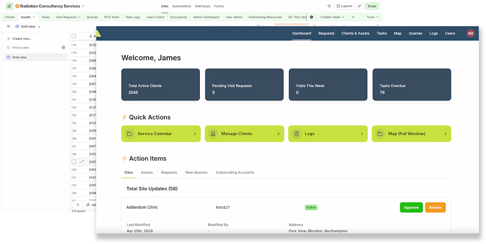
Task: Open the base history clock icon
Action: (329, 6)
